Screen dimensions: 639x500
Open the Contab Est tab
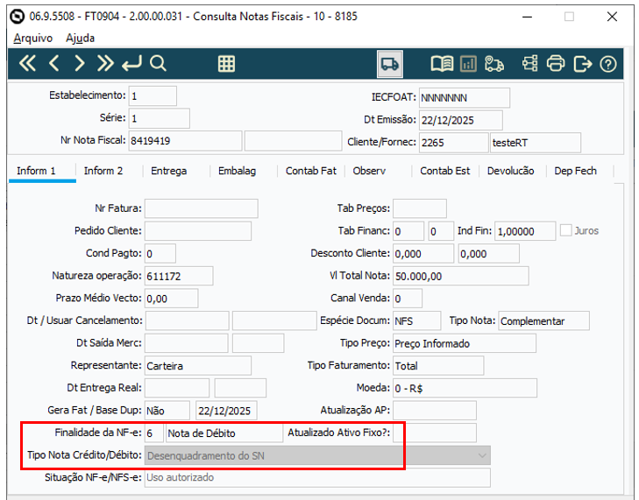(x=444, y=171)
